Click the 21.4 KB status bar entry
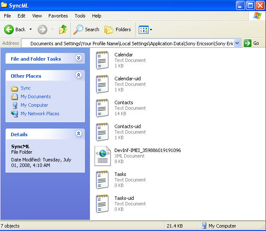 point(175,226)
